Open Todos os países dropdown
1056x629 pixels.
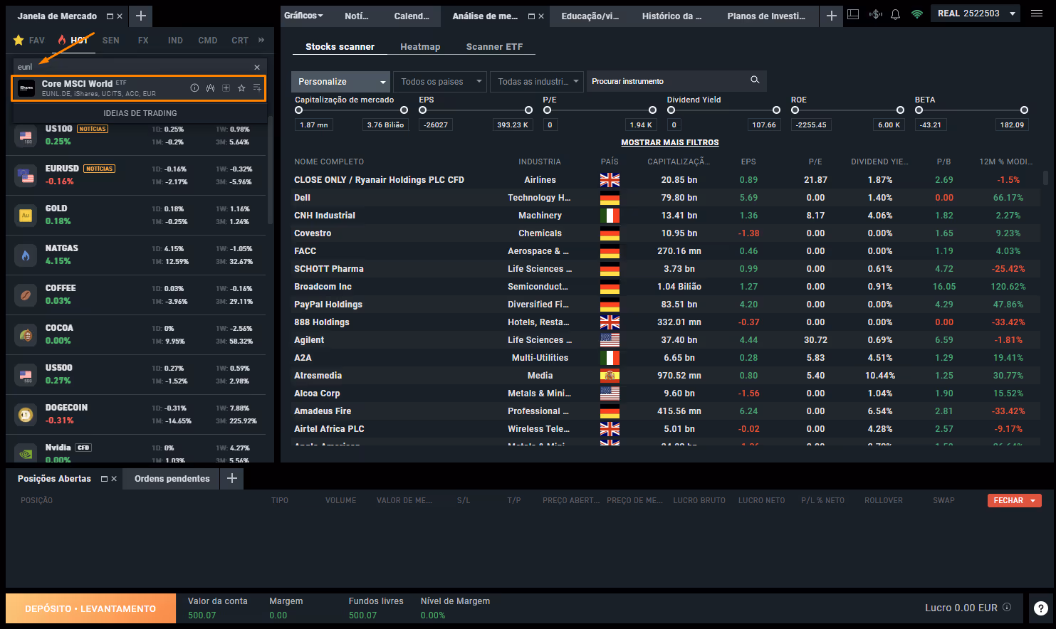[441, 82]
